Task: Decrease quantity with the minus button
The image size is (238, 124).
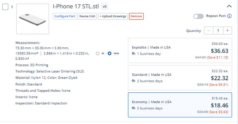Action: 209,31
